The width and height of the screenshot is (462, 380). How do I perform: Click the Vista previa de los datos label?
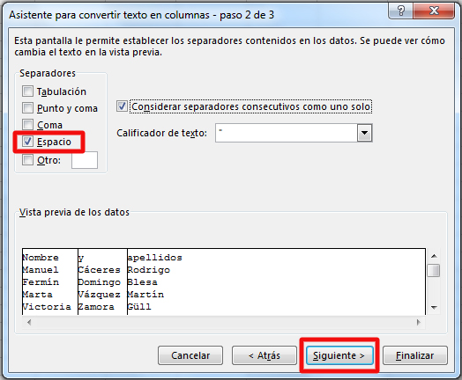click(74, 212)
